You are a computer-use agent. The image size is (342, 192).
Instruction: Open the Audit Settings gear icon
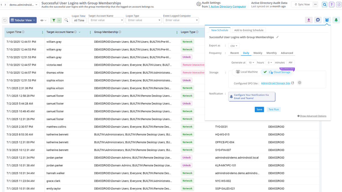pos(199,4)
